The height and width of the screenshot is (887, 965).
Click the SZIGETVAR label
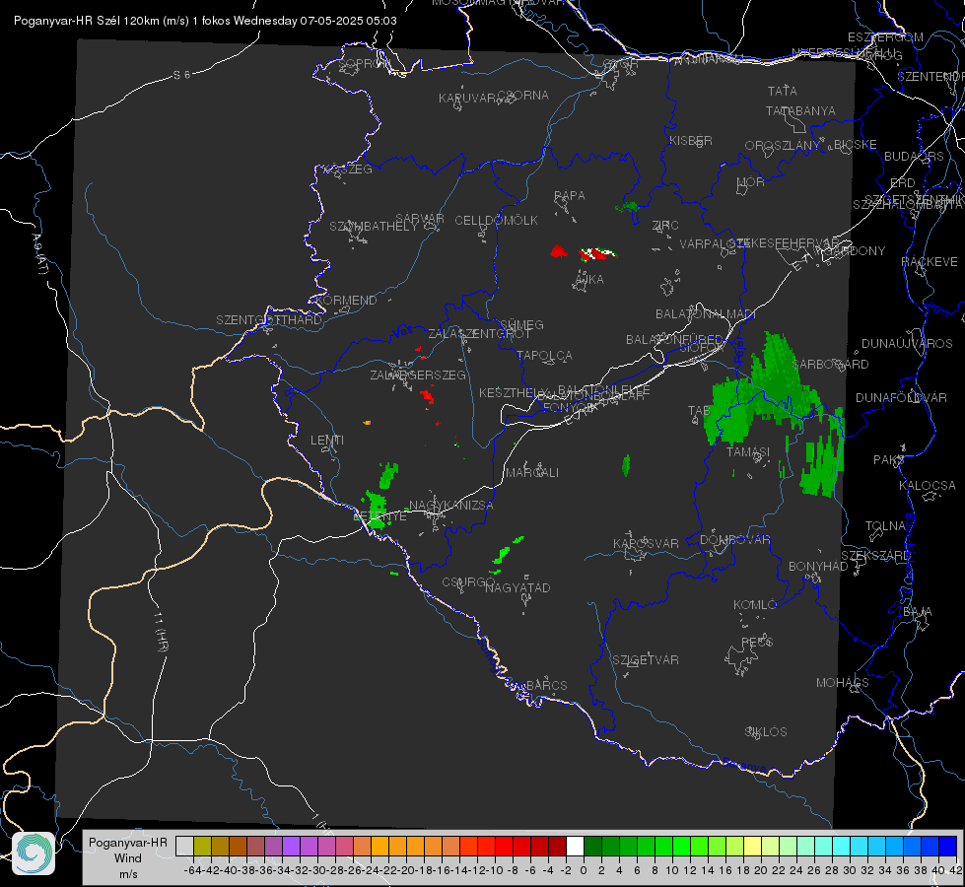tap(646, 660)
